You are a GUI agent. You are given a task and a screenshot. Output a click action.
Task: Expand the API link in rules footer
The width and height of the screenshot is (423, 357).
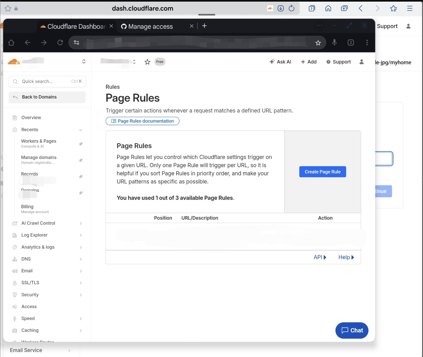(320, 257)
